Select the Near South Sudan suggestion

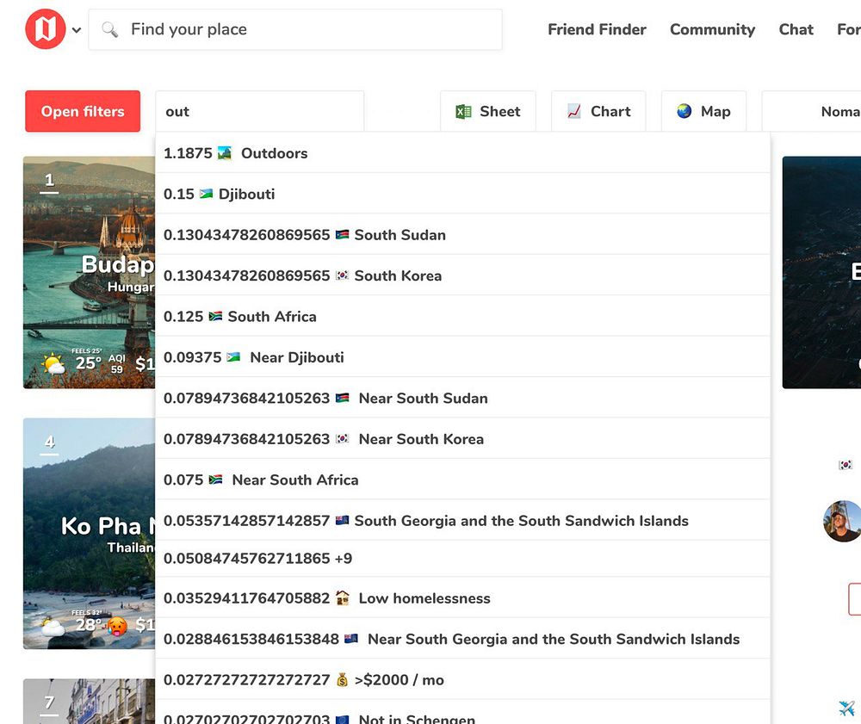coord(462,398)
